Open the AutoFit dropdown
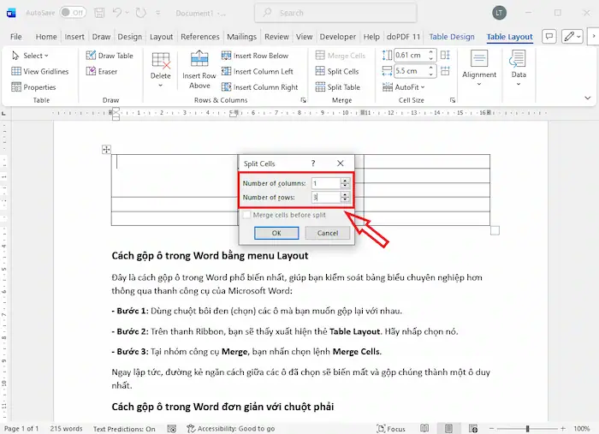 point(404,87)
